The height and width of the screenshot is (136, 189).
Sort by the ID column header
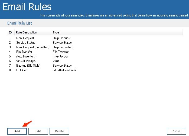pyautogui.click(x=10, y=32)
